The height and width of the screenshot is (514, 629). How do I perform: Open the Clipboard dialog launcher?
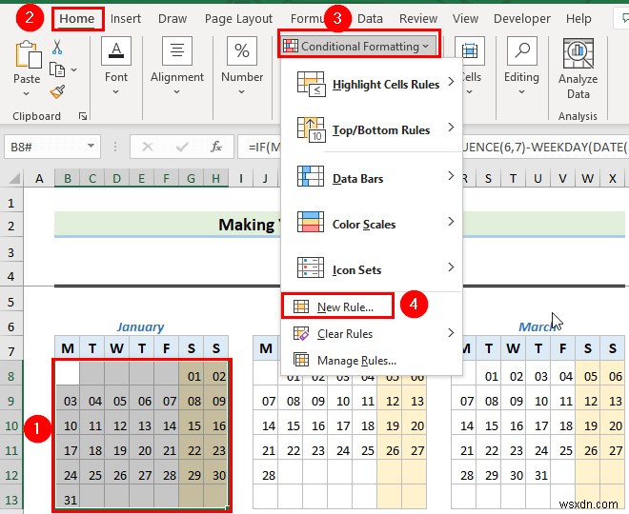[83, 116]
